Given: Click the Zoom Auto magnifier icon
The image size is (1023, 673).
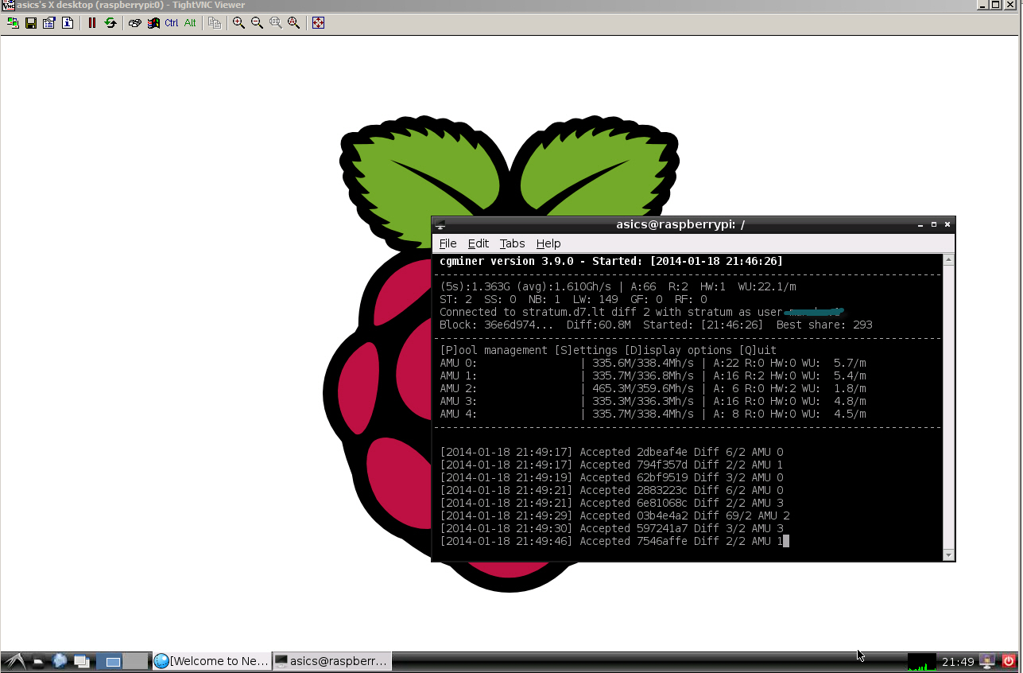Looking at the screenshot, I should click(x=294, y=23).
